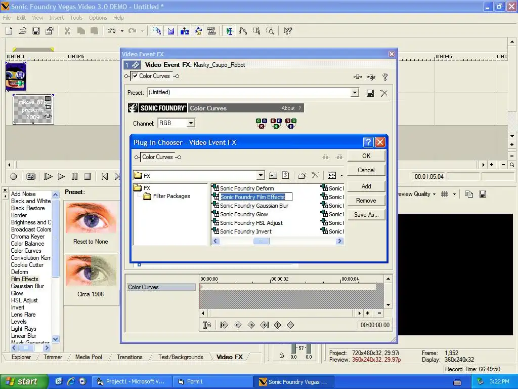Switch to the Transitions tab
Image resolution: width=518 pixels, height=389 pixels.
(129, 357)
